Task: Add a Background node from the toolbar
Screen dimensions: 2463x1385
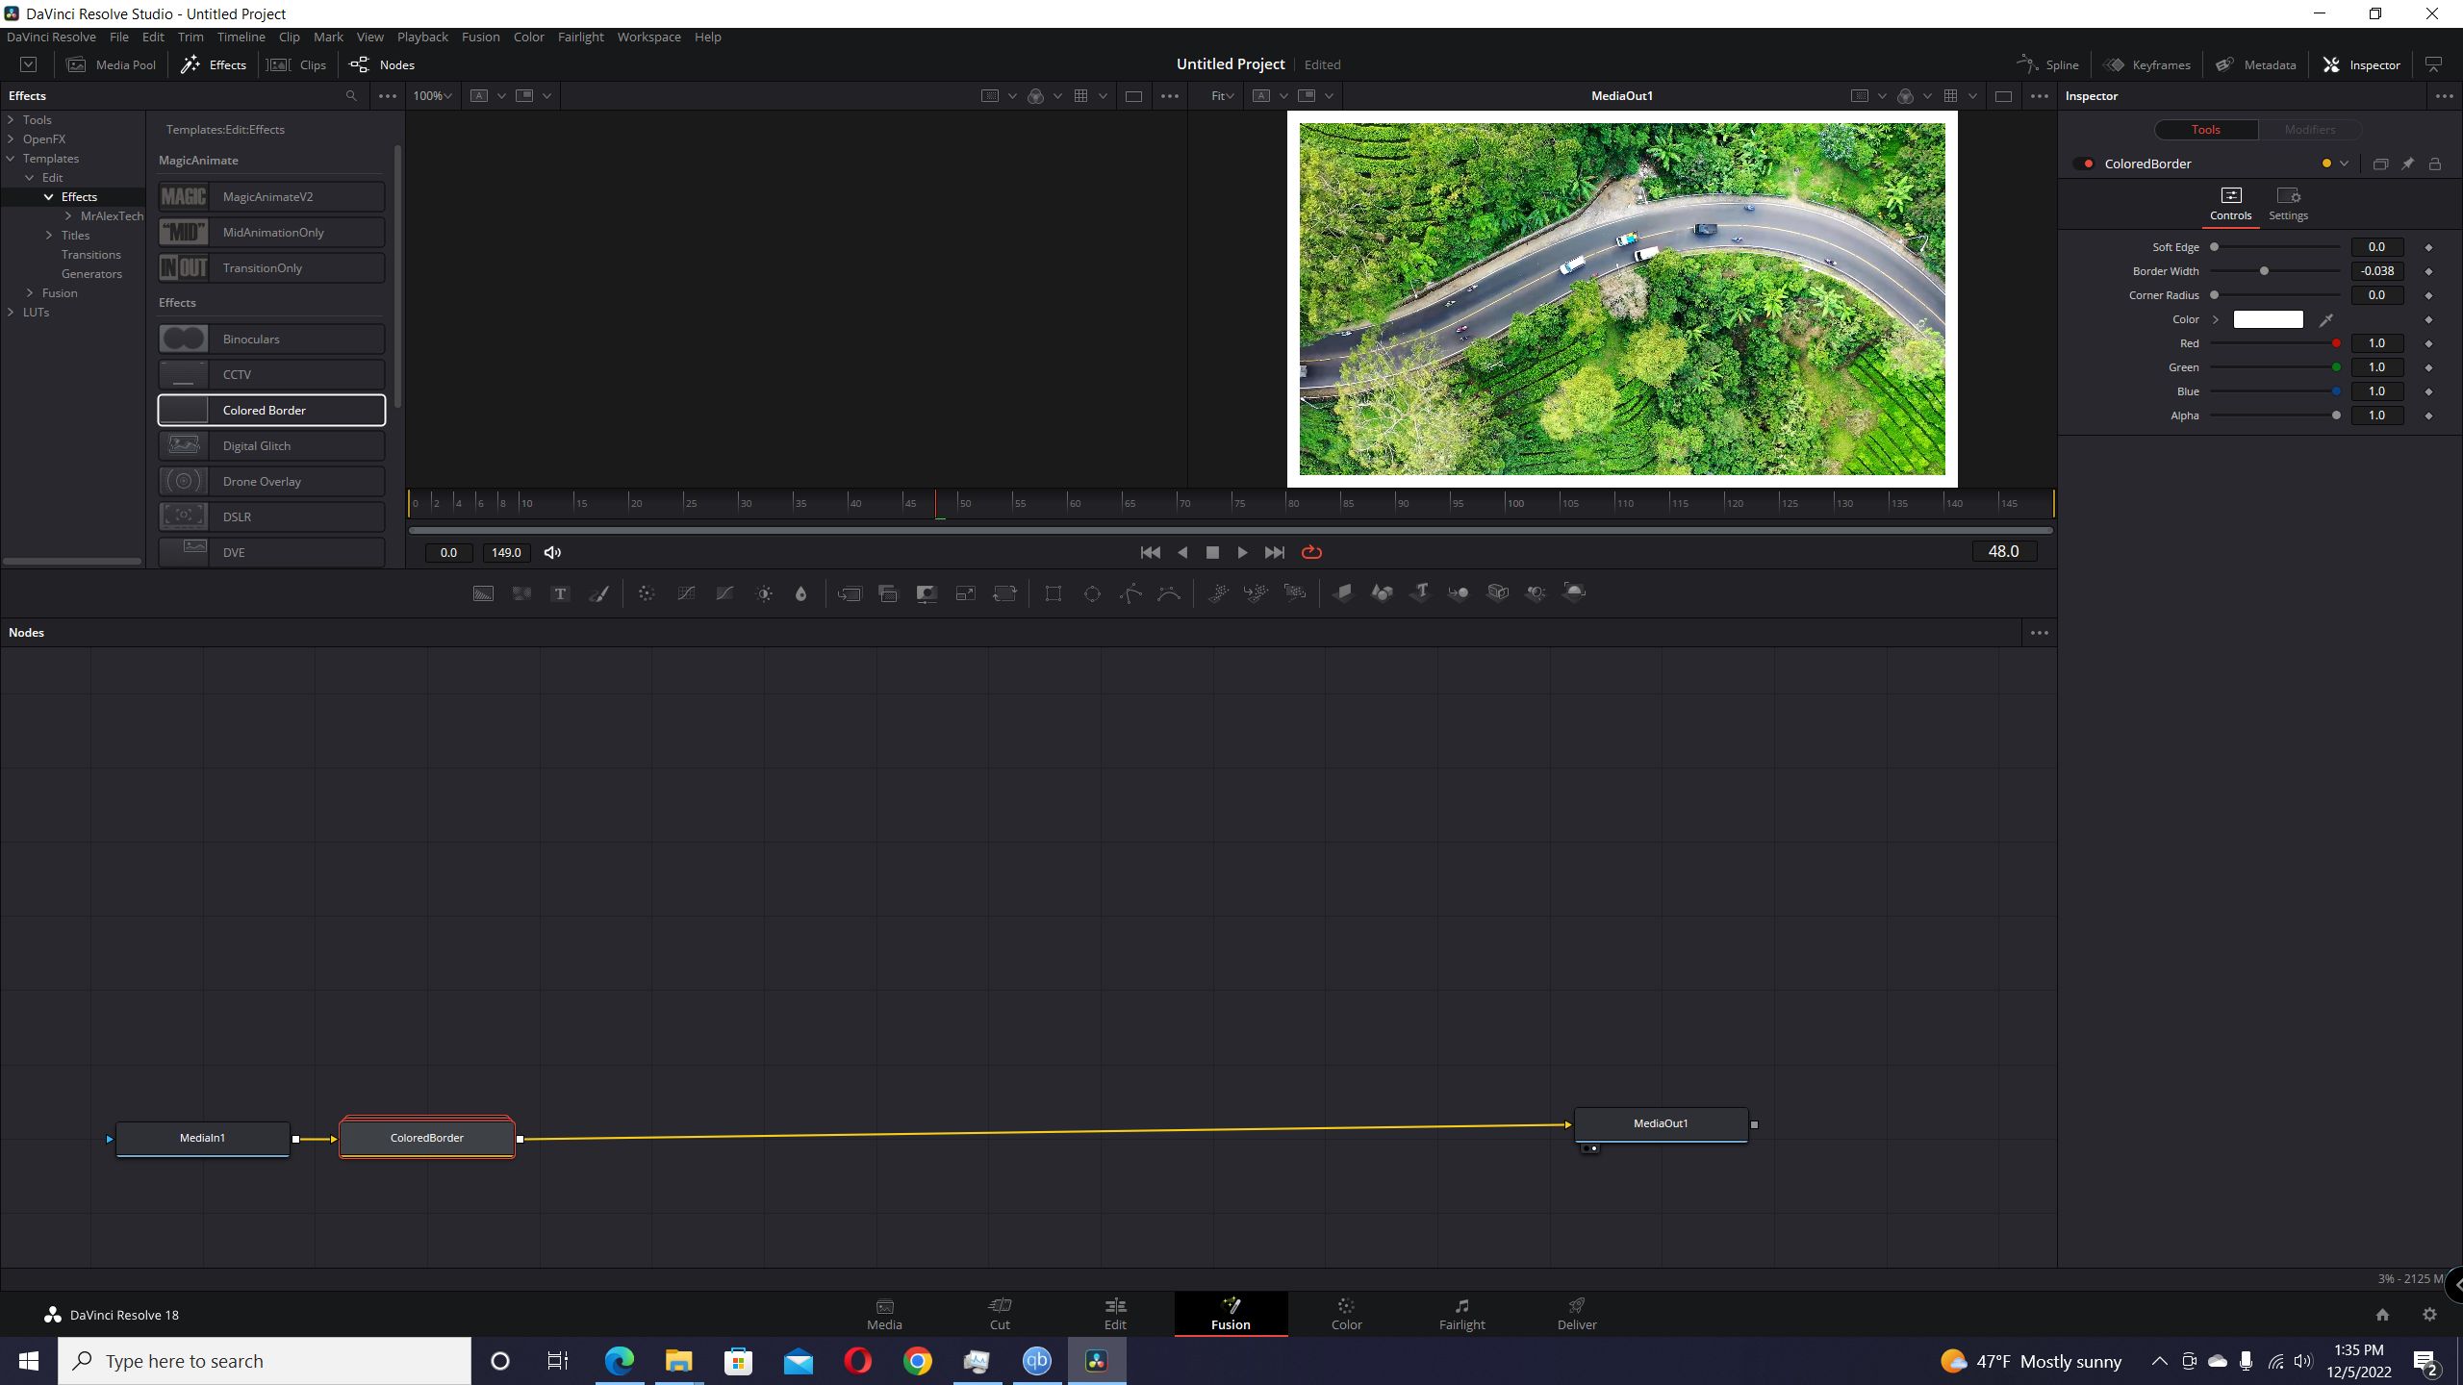Action: tap(483, 593)
